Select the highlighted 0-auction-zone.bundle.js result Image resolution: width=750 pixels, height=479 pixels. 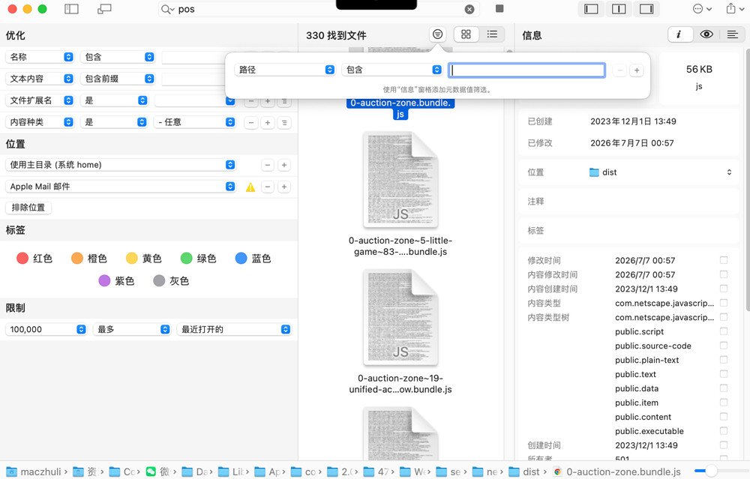coord(400,109)
